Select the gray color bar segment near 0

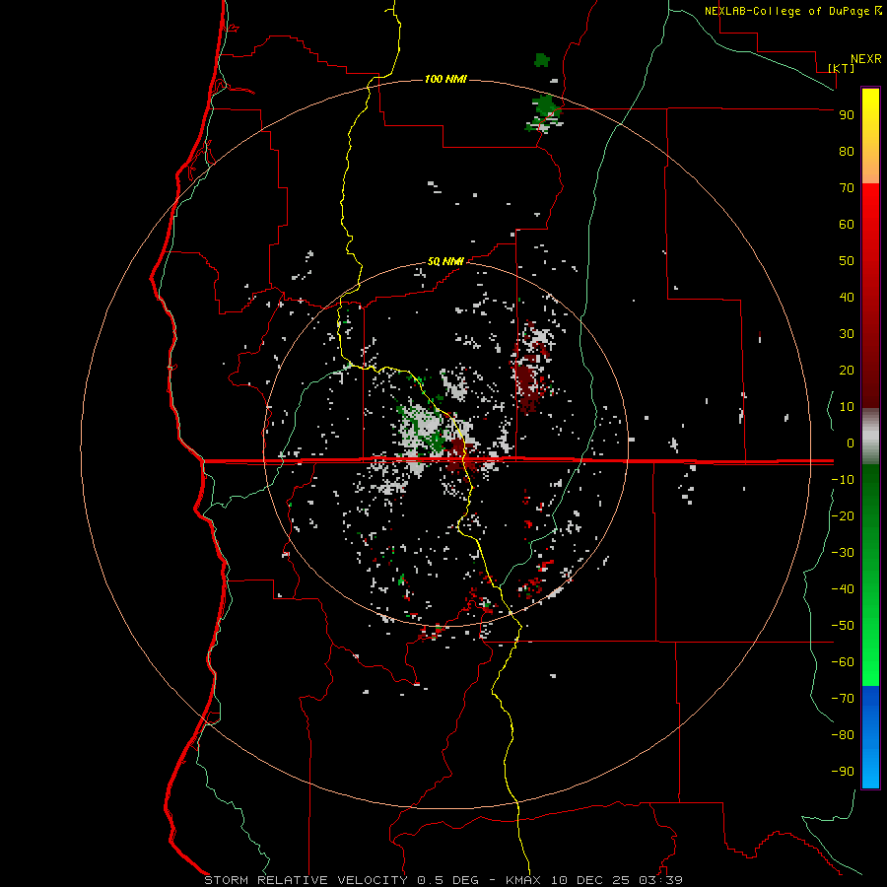click(x=870, y=437)
